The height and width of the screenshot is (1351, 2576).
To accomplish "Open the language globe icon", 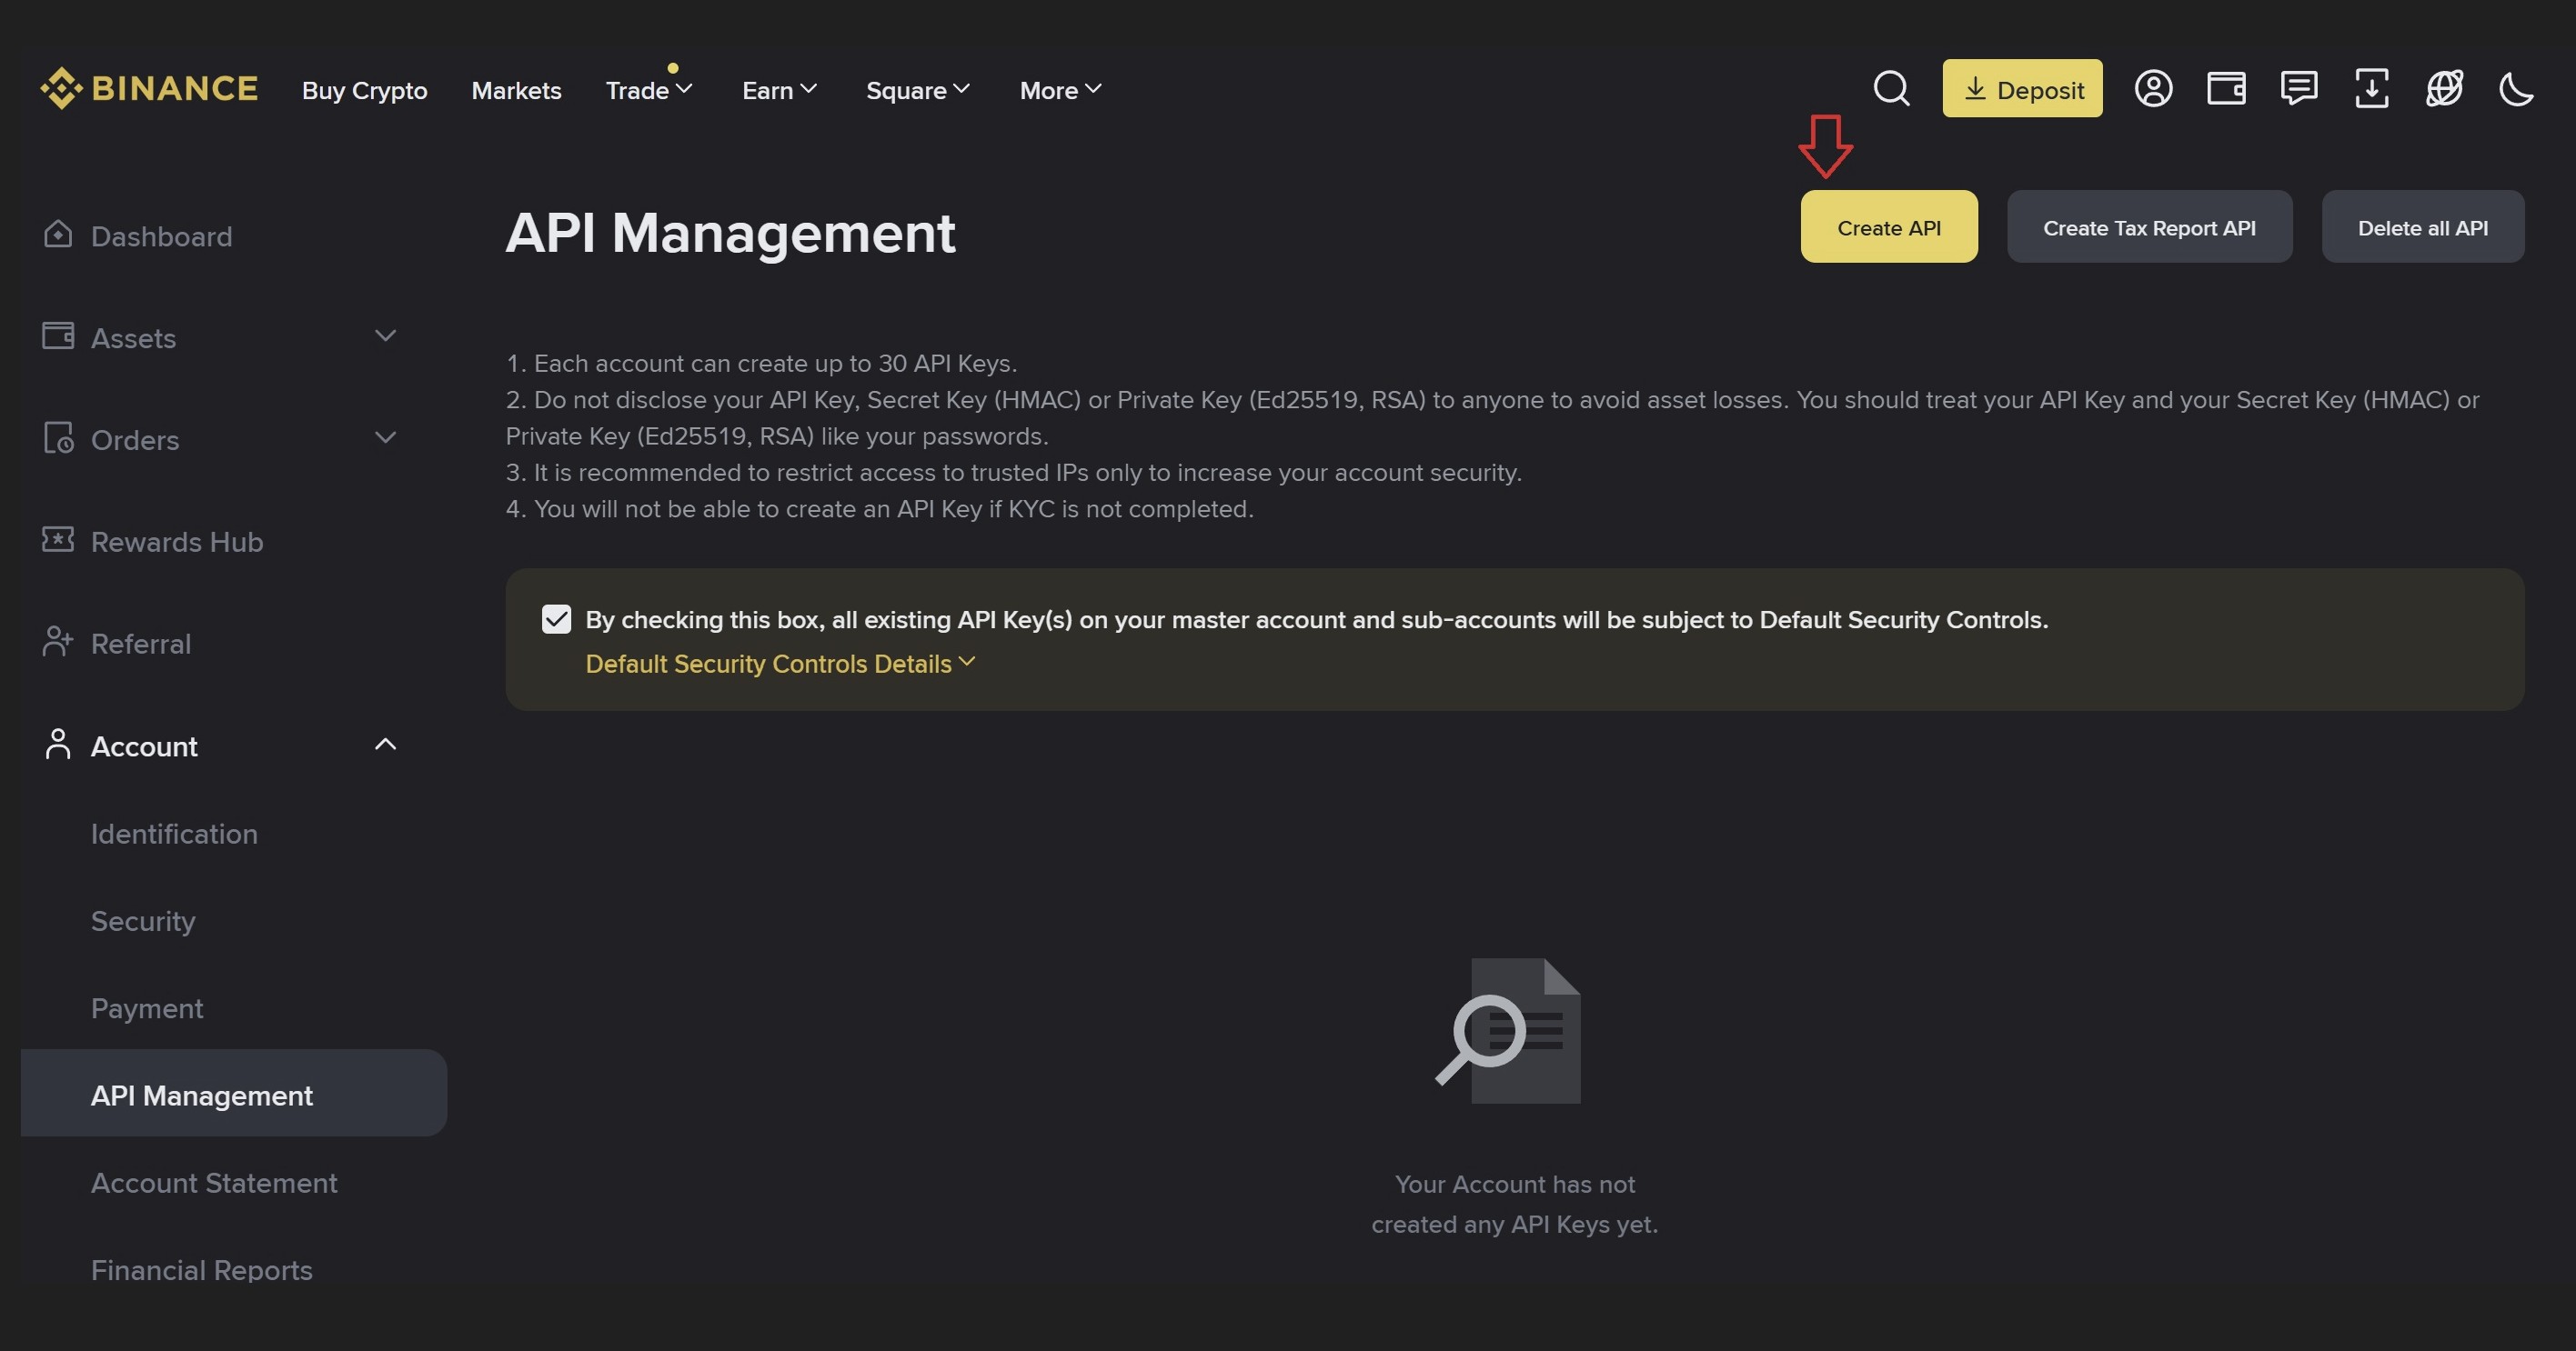I will [x=2444, y=89].
